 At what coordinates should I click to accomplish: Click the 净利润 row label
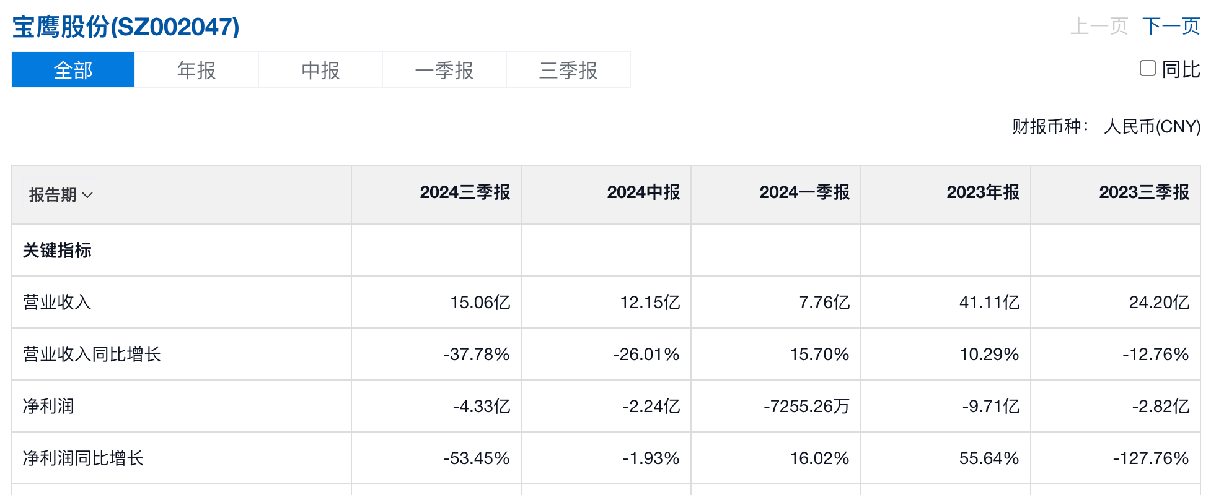pyautogui.click(x=48, y=406)
